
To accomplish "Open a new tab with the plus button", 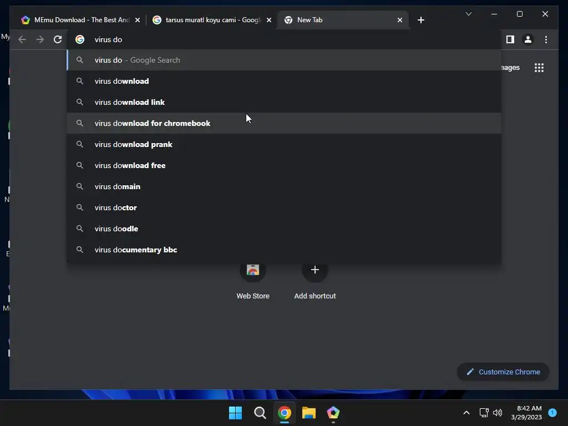I will (420, 20).
